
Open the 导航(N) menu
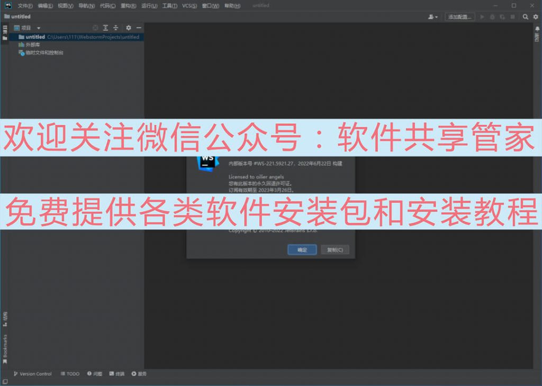(x=86, y=6)
